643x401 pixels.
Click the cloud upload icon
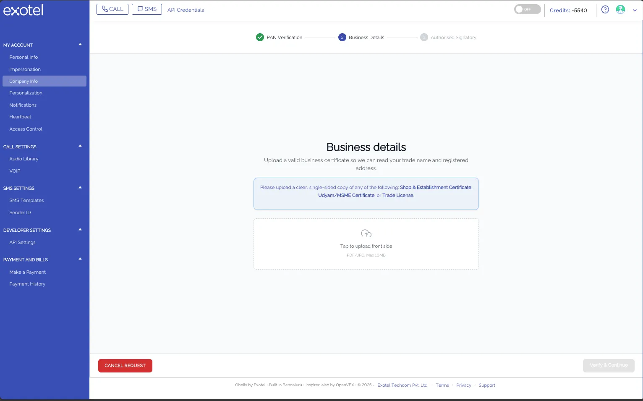click(x=366, y=233)
